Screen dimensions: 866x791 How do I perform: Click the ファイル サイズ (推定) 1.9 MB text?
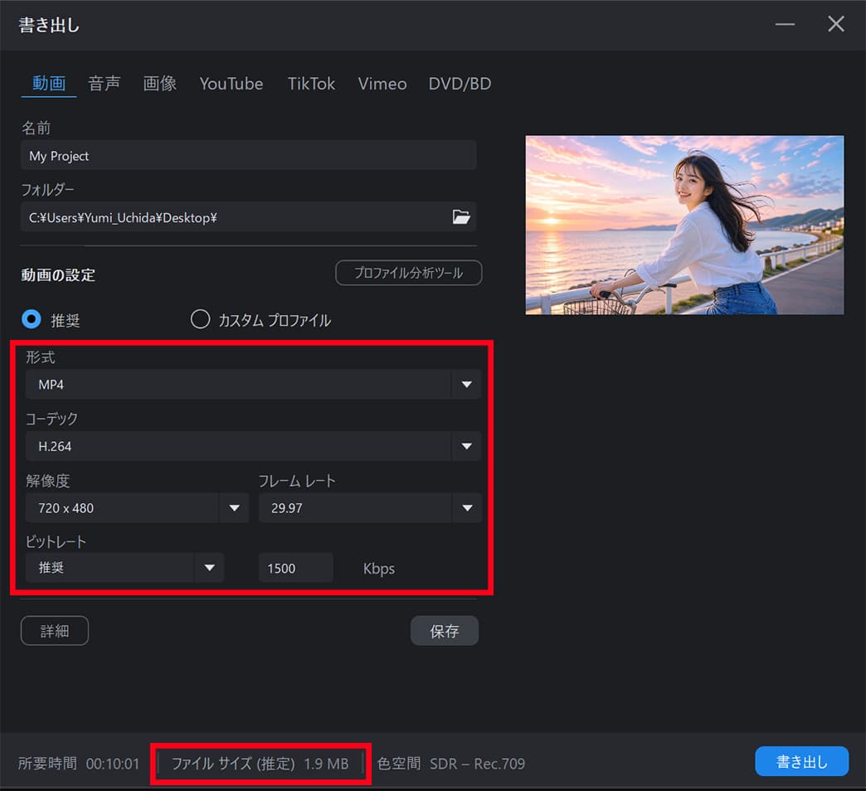tap(260, 764)
